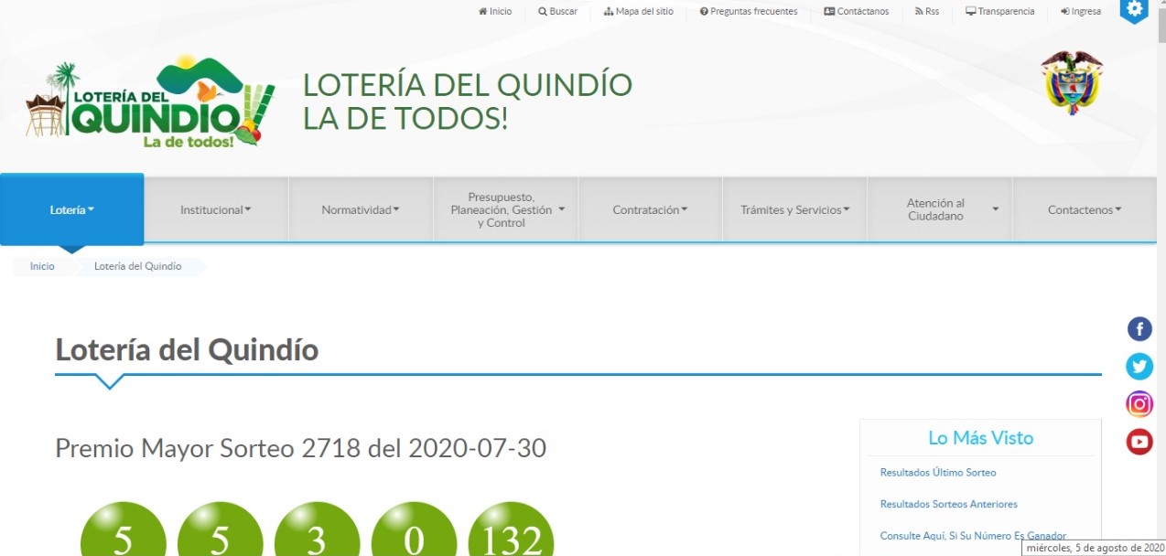
Task: Click the green ball showing 3
Action: point(317,531)
